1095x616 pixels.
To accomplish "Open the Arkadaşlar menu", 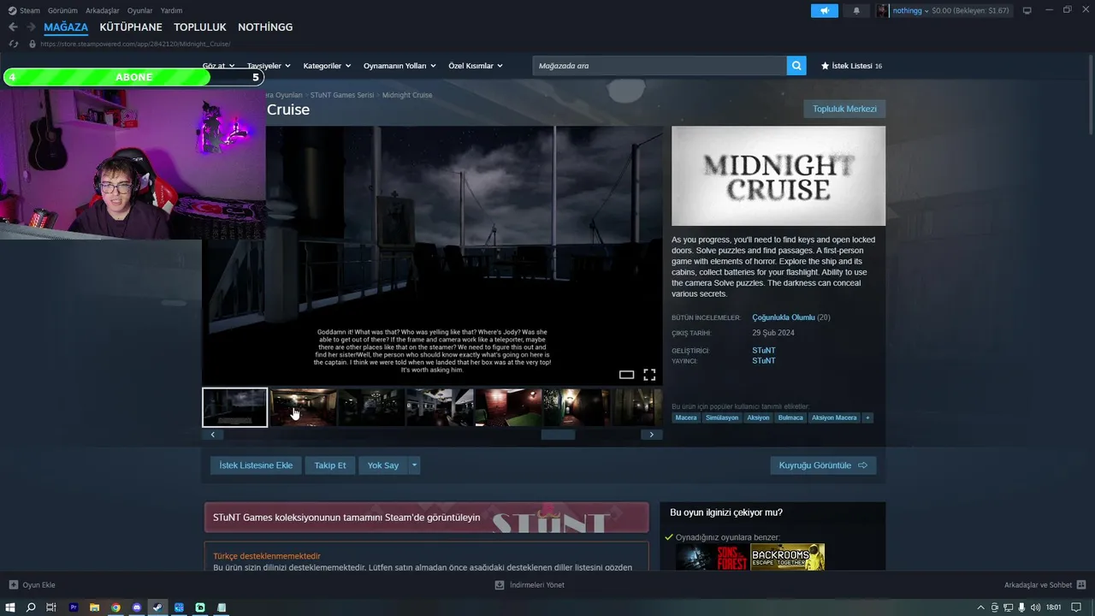I will (x=104, y=10).
